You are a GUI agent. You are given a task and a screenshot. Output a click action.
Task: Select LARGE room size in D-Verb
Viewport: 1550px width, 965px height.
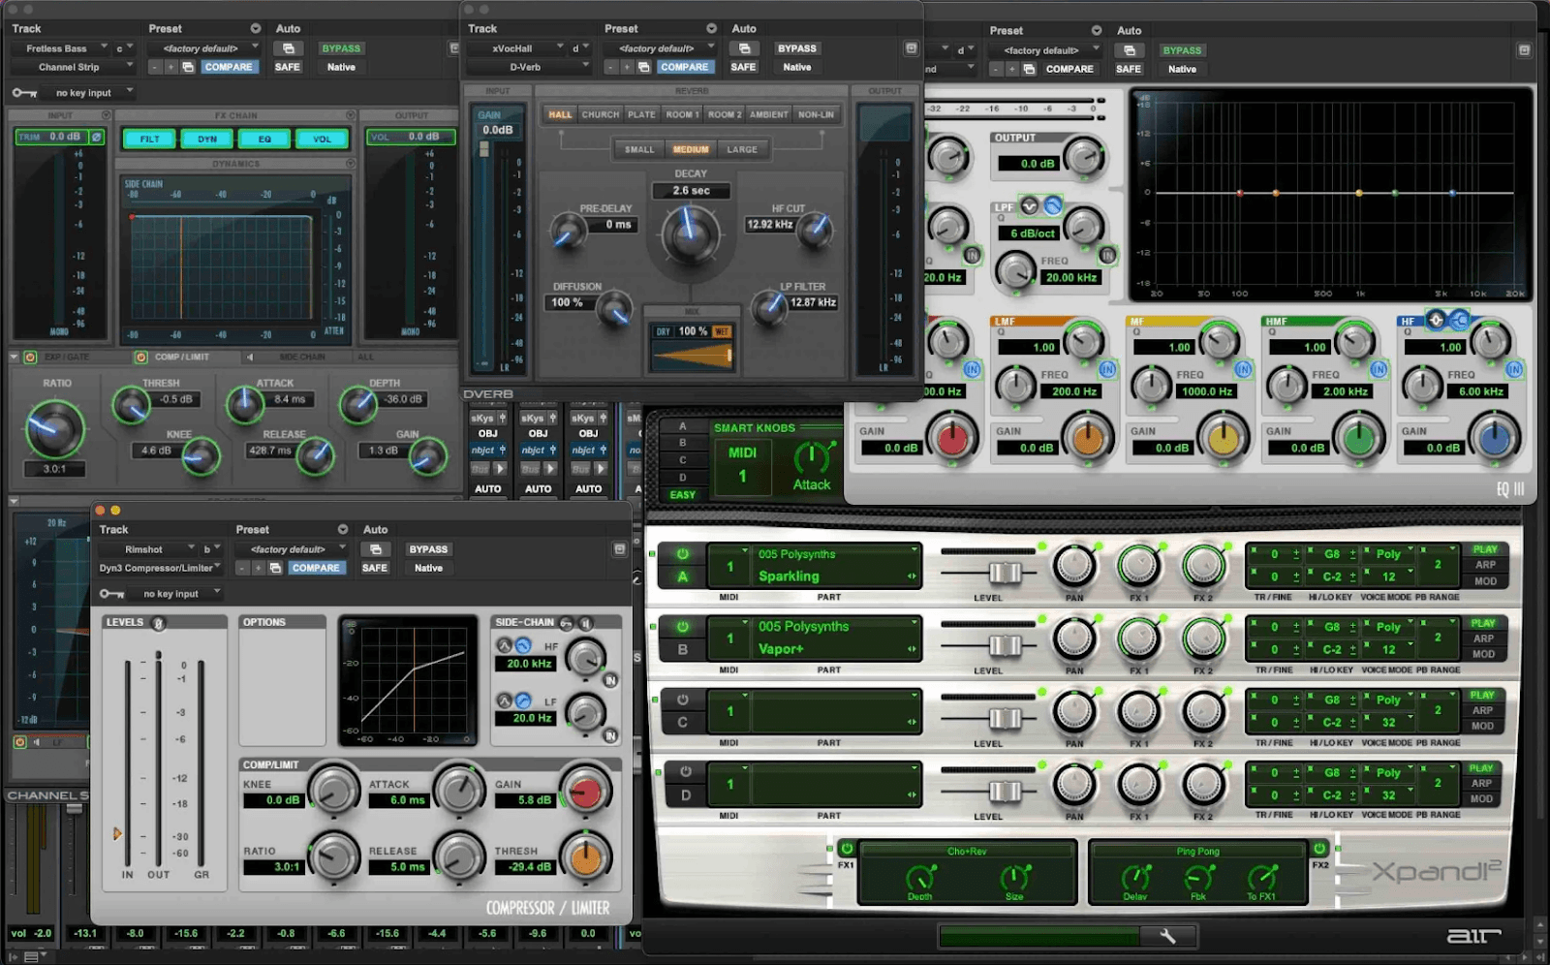point(742,150)
